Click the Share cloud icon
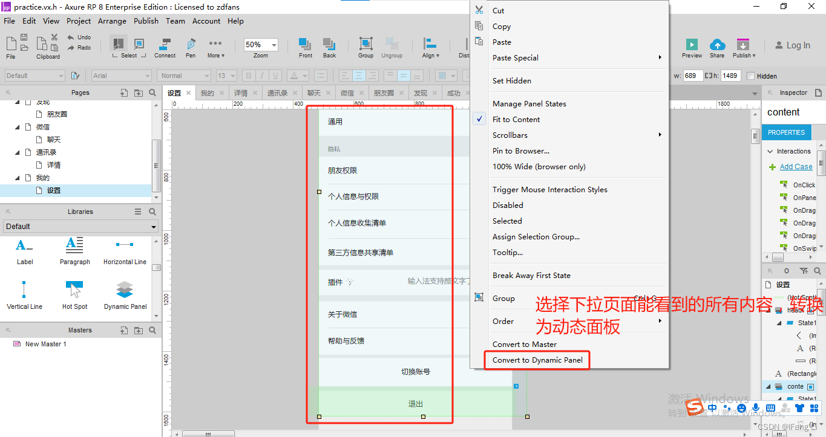The height and width of the screenshot is (437, 826). point(717,44)
